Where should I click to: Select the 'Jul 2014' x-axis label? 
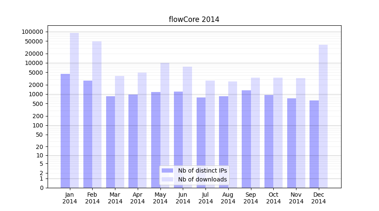206,198
